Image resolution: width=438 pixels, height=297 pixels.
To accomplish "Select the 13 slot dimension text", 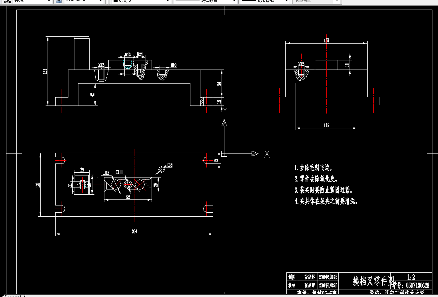I will [216, 161].
